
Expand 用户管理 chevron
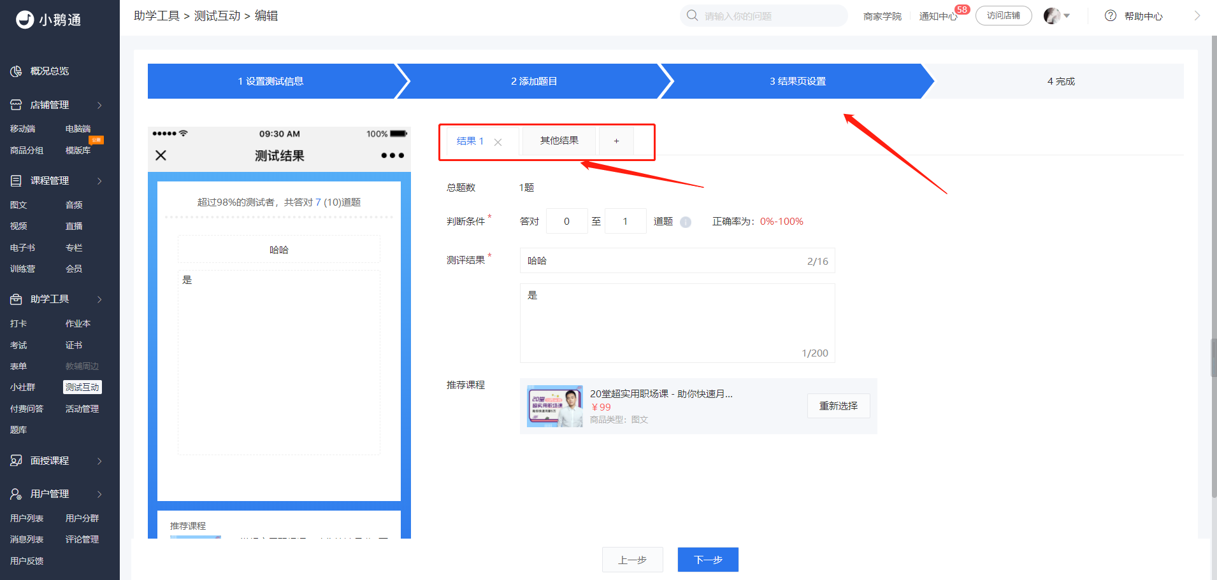(x=99, y=494)
